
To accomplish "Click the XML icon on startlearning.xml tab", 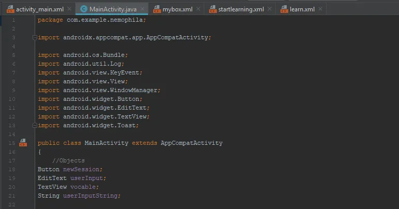I will click(213, 9).
